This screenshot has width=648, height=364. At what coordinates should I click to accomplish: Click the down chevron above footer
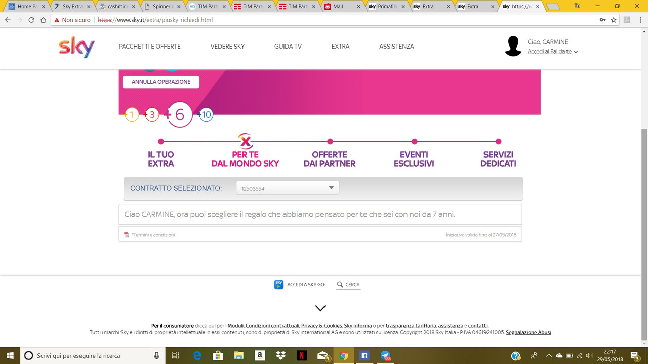(x=320, y=308)
